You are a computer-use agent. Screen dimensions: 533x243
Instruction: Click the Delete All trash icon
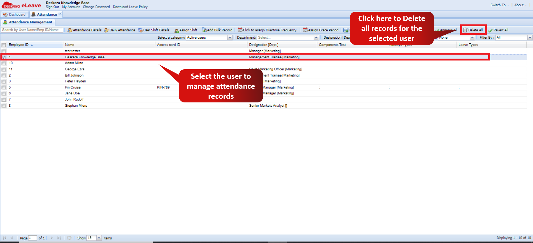(465, 30)
